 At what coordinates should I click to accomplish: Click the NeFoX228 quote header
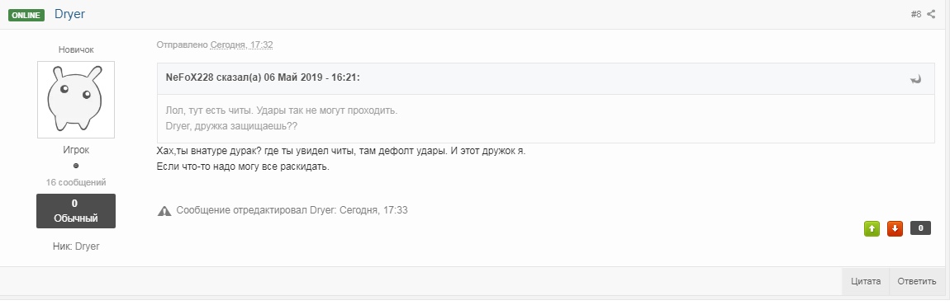263,78
